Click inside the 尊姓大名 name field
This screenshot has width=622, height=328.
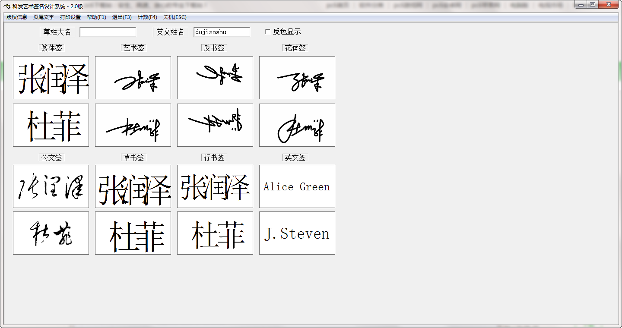click(x=108, y=32)
